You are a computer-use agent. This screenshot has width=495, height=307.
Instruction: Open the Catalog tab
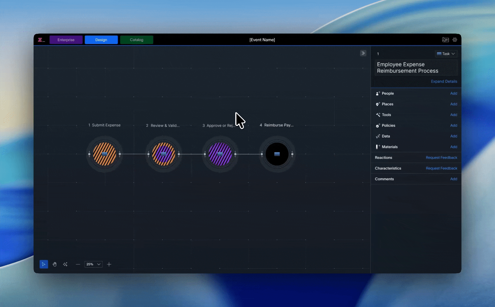(137, 40)
